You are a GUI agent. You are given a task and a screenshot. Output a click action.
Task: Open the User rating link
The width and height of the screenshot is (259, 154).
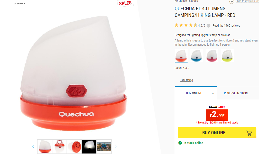[186, 80]
